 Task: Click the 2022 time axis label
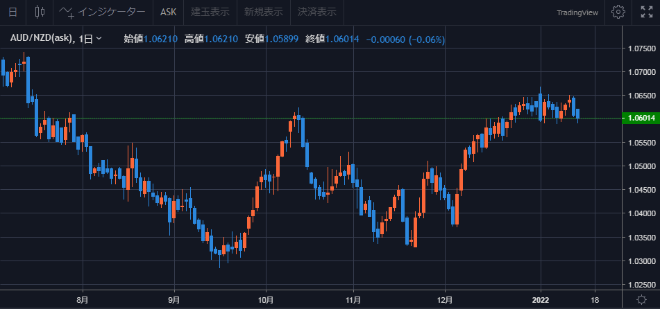point(541,300)
